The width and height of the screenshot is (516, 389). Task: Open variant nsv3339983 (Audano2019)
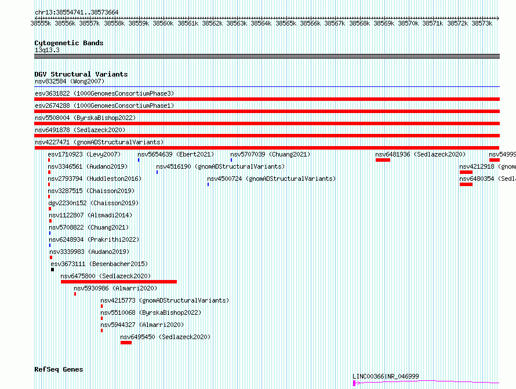click(x=89, y=252)
